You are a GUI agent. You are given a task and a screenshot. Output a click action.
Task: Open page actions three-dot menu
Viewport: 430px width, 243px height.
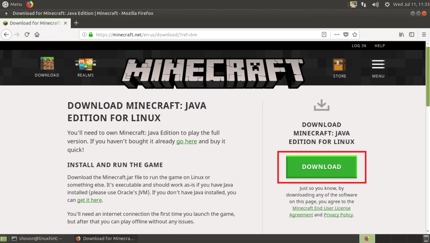(x=337, y=35)
